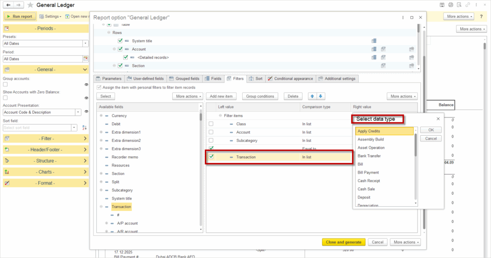Switch to the Conditional appearance tab
This screenshot has height=258, width=491.
[290, 79]
